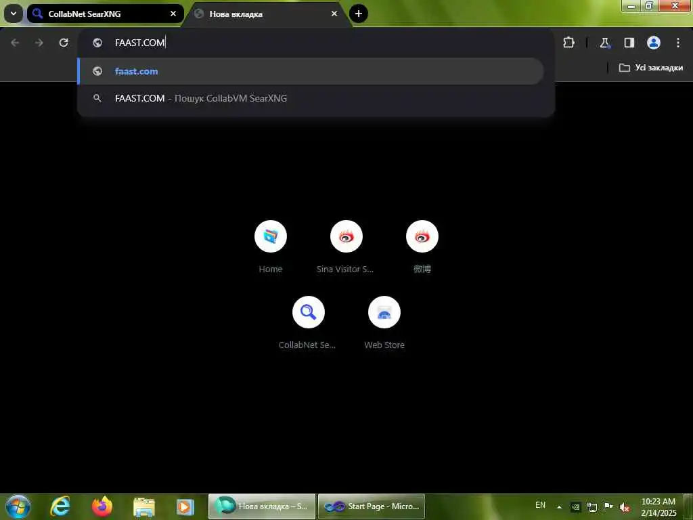The height and width of the screenshot is (520, 693).
Task: Open the CollabNet Se... shortcut tile
Action: tap(308, 323)
